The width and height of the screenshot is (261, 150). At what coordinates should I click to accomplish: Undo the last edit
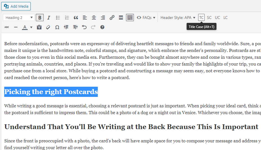click(84, 27)
